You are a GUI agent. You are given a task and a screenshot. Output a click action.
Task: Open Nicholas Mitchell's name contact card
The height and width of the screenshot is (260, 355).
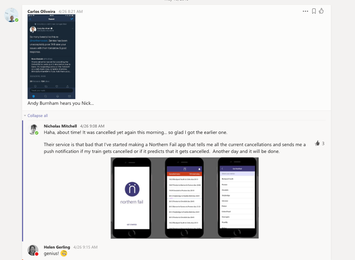tap(61, 126)
